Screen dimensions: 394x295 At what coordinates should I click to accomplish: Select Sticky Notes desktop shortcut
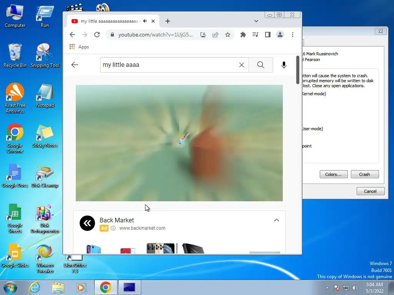pyautogui.click(x=45, y=136)
